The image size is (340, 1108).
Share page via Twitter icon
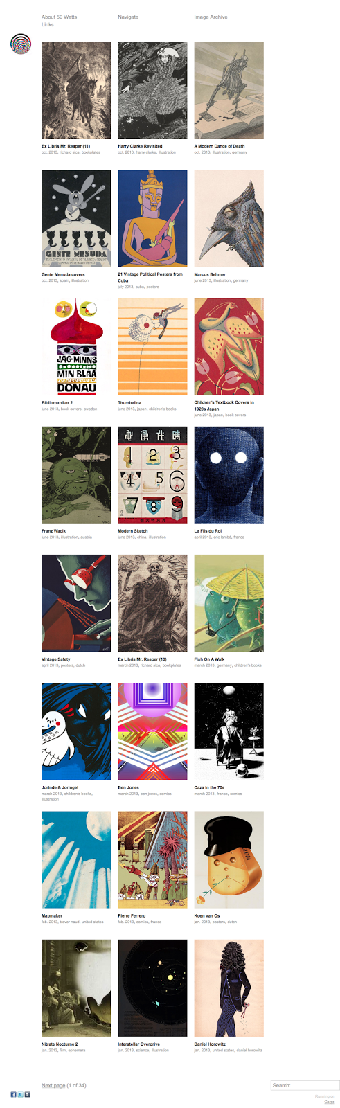point(20,1094)
